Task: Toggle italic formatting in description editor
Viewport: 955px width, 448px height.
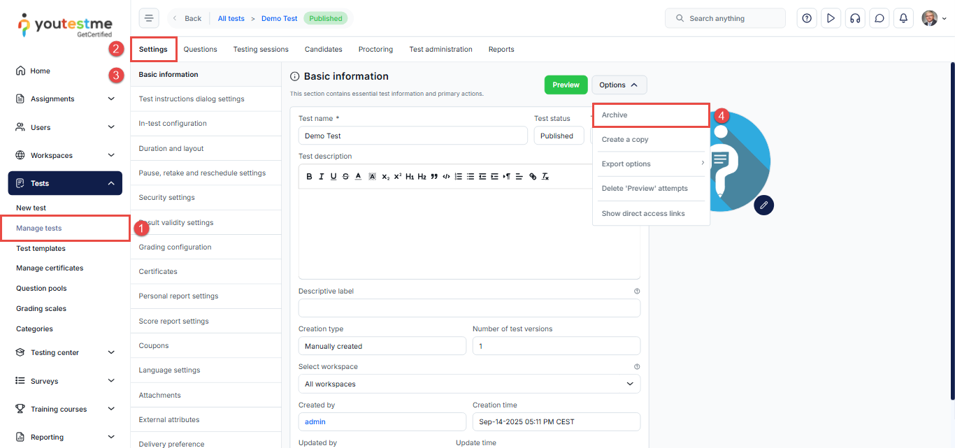Action: point(322,177)
